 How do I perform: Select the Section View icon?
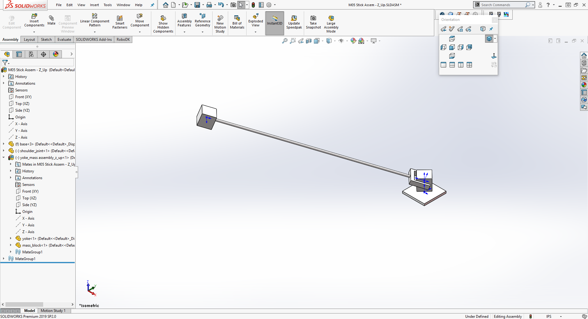click(x=309, y=41)
